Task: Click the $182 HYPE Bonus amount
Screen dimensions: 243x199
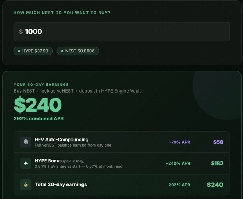Action: point(217,163)
